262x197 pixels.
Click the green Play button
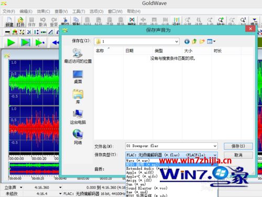point(11,43)
